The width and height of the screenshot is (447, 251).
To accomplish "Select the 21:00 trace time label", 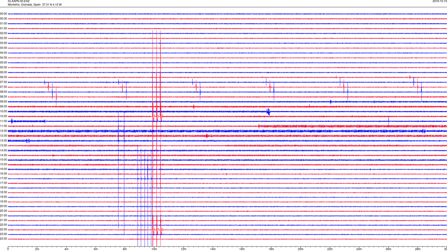I will [x=4, y=215].
